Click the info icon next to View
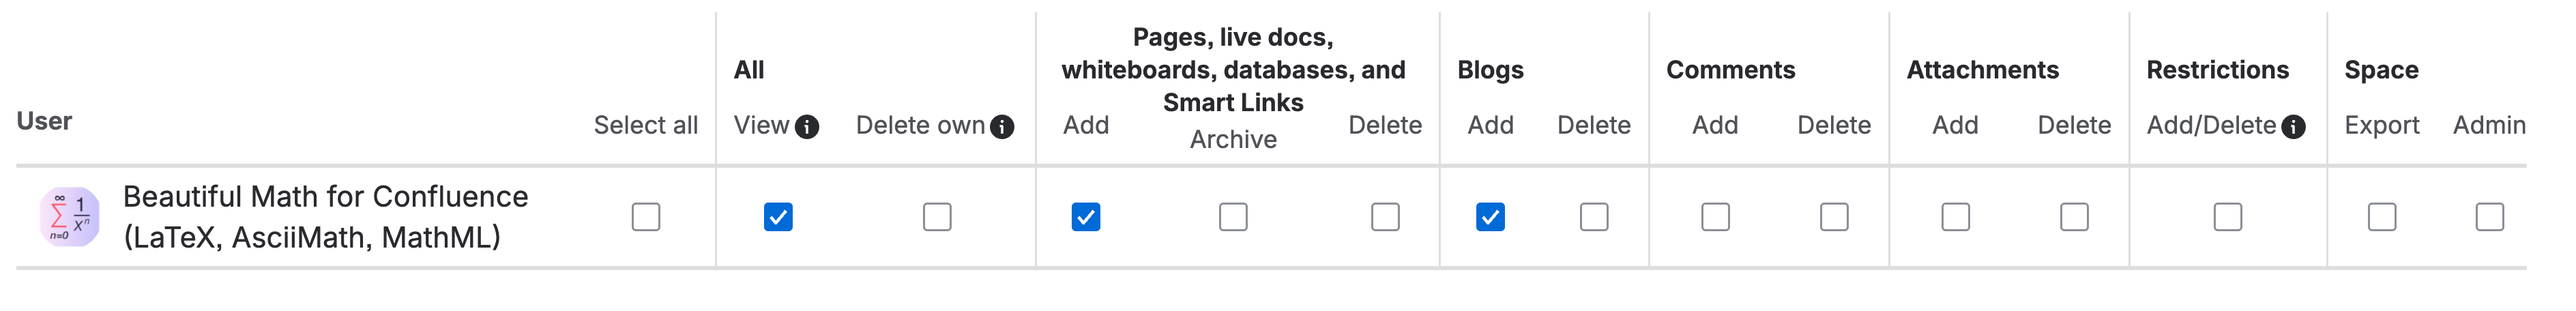Image resolution: width=2576 pixels, height=311 pixels. [x=806, y=127]
